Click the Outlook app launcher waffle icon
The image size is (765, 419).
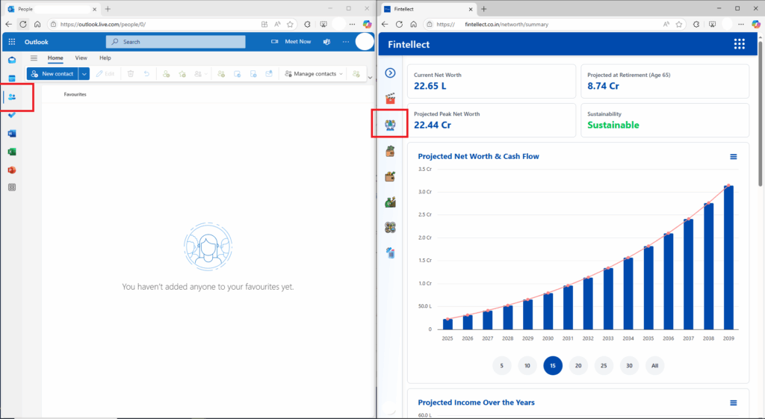point(12,42)
